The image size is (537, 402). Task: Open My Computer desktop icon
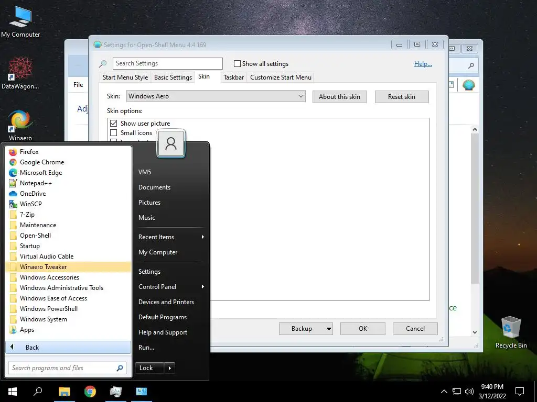click(x=20, y=22)
